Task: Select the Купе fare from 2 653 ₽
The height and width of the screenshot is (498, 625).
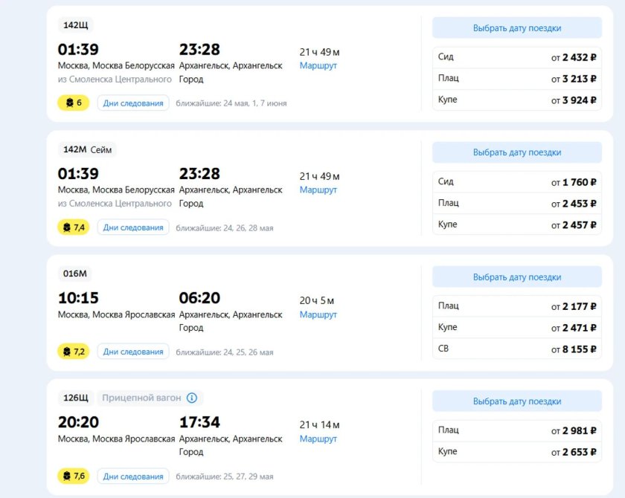Action: pos(516,452)
